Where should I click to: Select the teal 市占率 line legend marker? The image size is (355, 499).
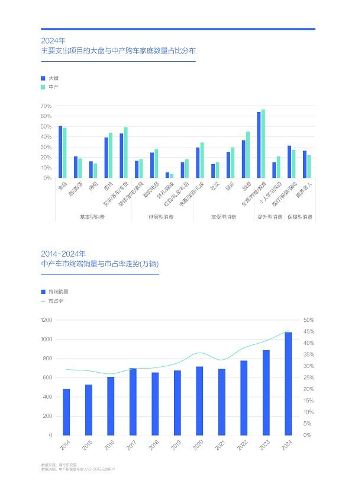click(x=43, y=301)
